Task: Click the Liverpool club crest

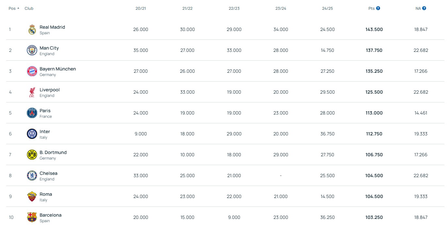Action: pos(32,92)
